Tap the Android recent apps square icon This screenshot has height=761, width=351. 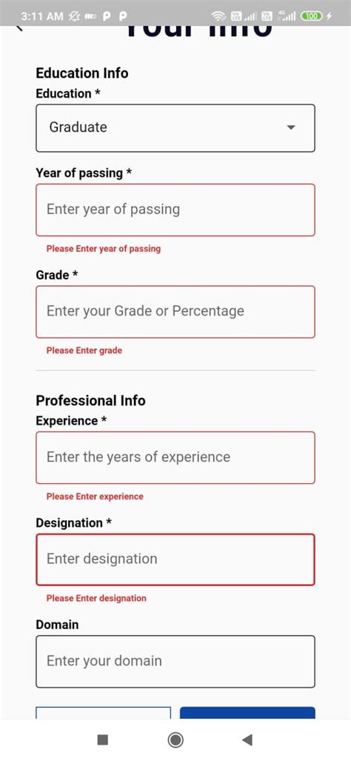tap(102, 740)
